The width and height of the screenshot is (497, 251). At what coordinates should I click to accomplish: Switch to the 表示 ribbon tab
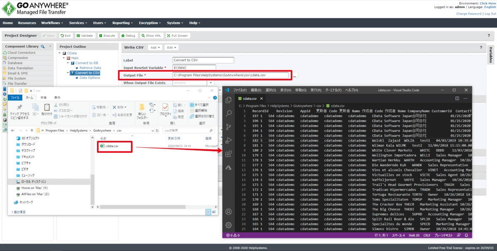(57, 98)
